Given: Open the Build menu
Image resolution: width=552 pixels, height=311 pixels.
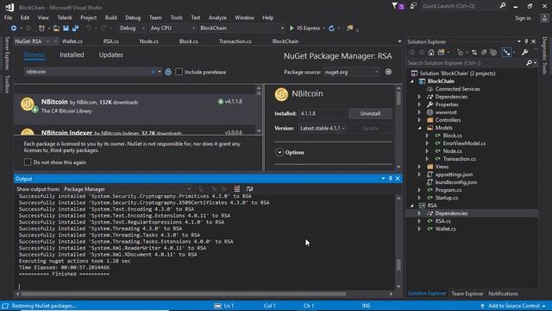Looking at the screenshot, I should [111, 17].
